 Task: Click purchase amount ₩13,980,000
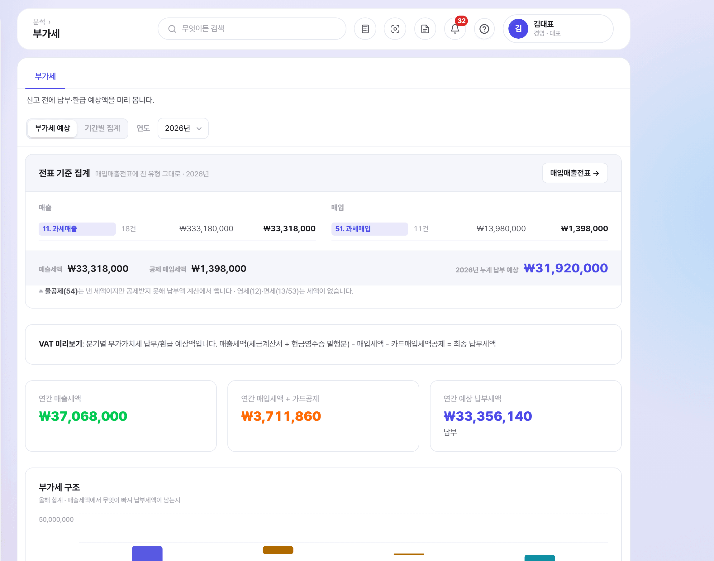click(501, 228)
